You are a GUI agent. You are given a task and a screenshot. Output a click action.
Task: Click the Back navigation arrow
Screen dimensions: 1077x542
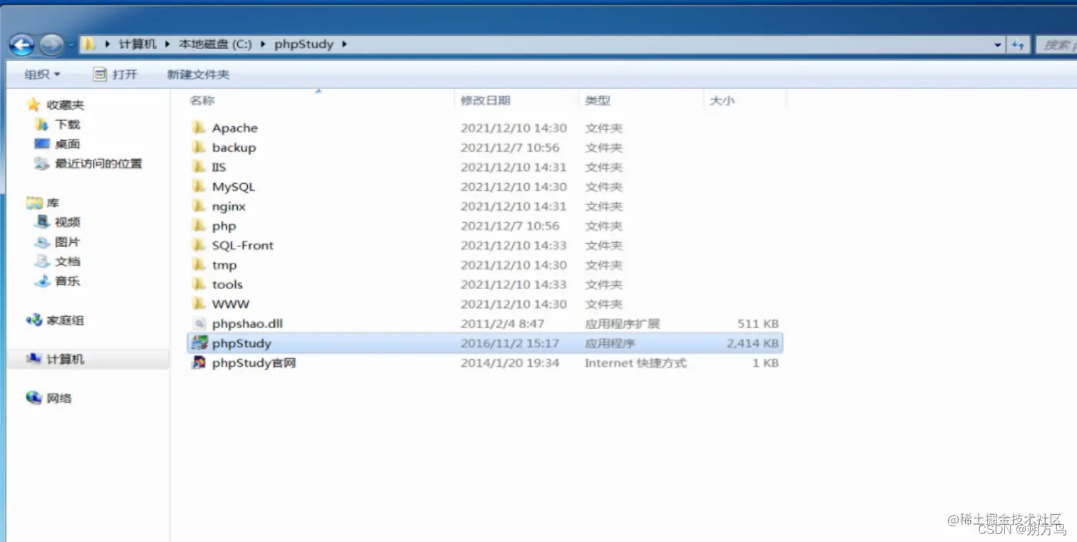[21, 45]
